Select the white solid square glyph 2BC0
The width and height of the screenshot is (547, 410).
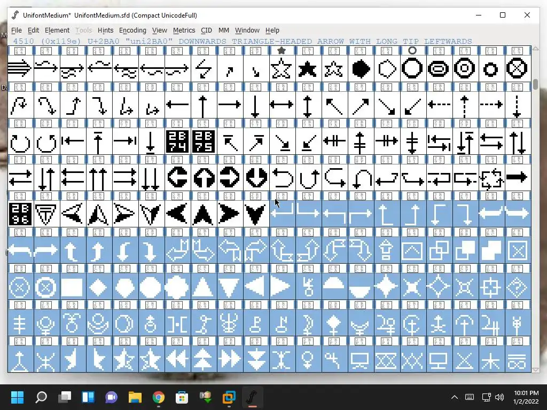[x=73, y=287]
